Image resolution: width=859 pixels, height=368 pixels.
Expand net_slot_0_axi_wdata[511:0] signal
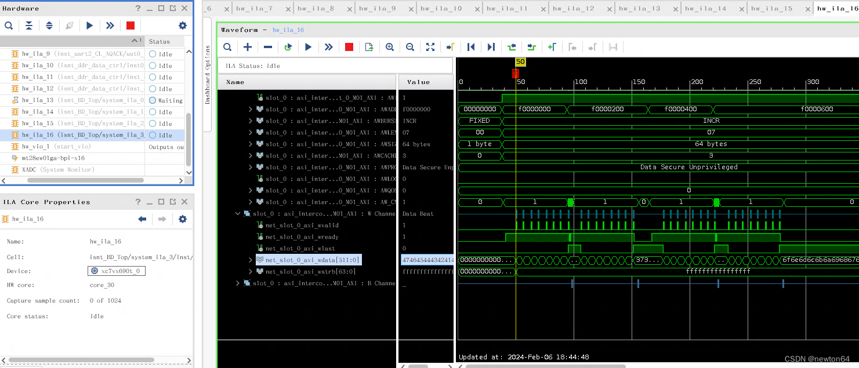point(249,260)
